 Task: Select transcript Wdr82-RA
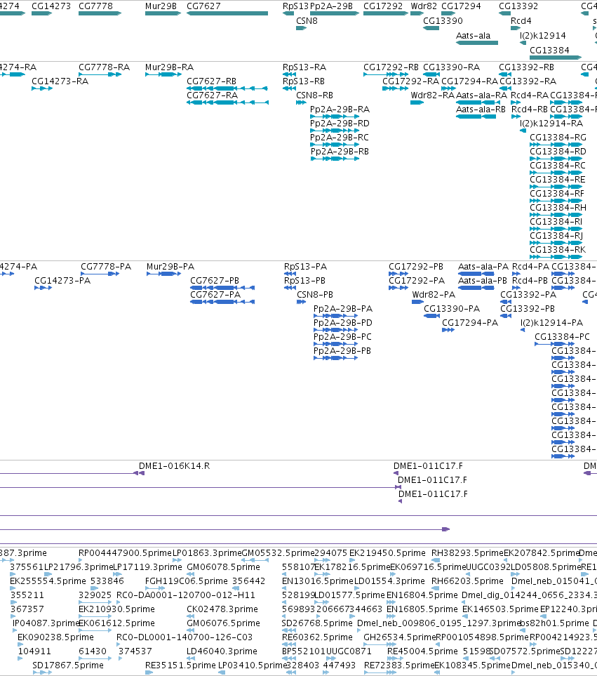pos(432,95)
